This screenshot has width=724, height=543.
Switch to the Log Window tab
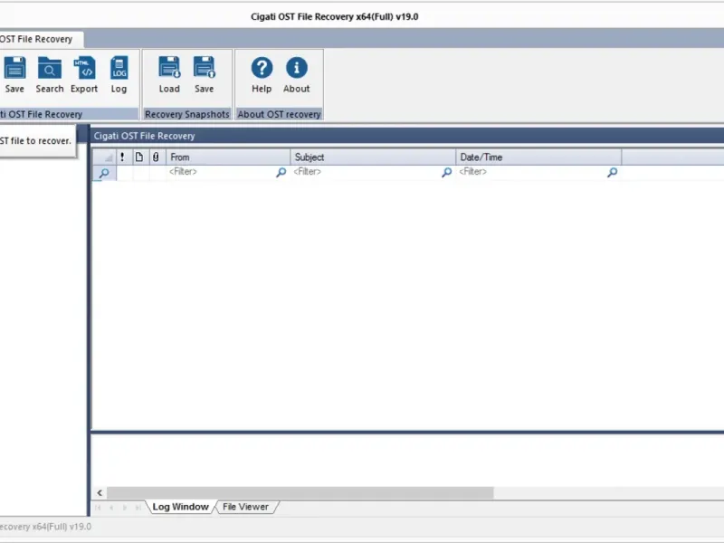(180, 507)
